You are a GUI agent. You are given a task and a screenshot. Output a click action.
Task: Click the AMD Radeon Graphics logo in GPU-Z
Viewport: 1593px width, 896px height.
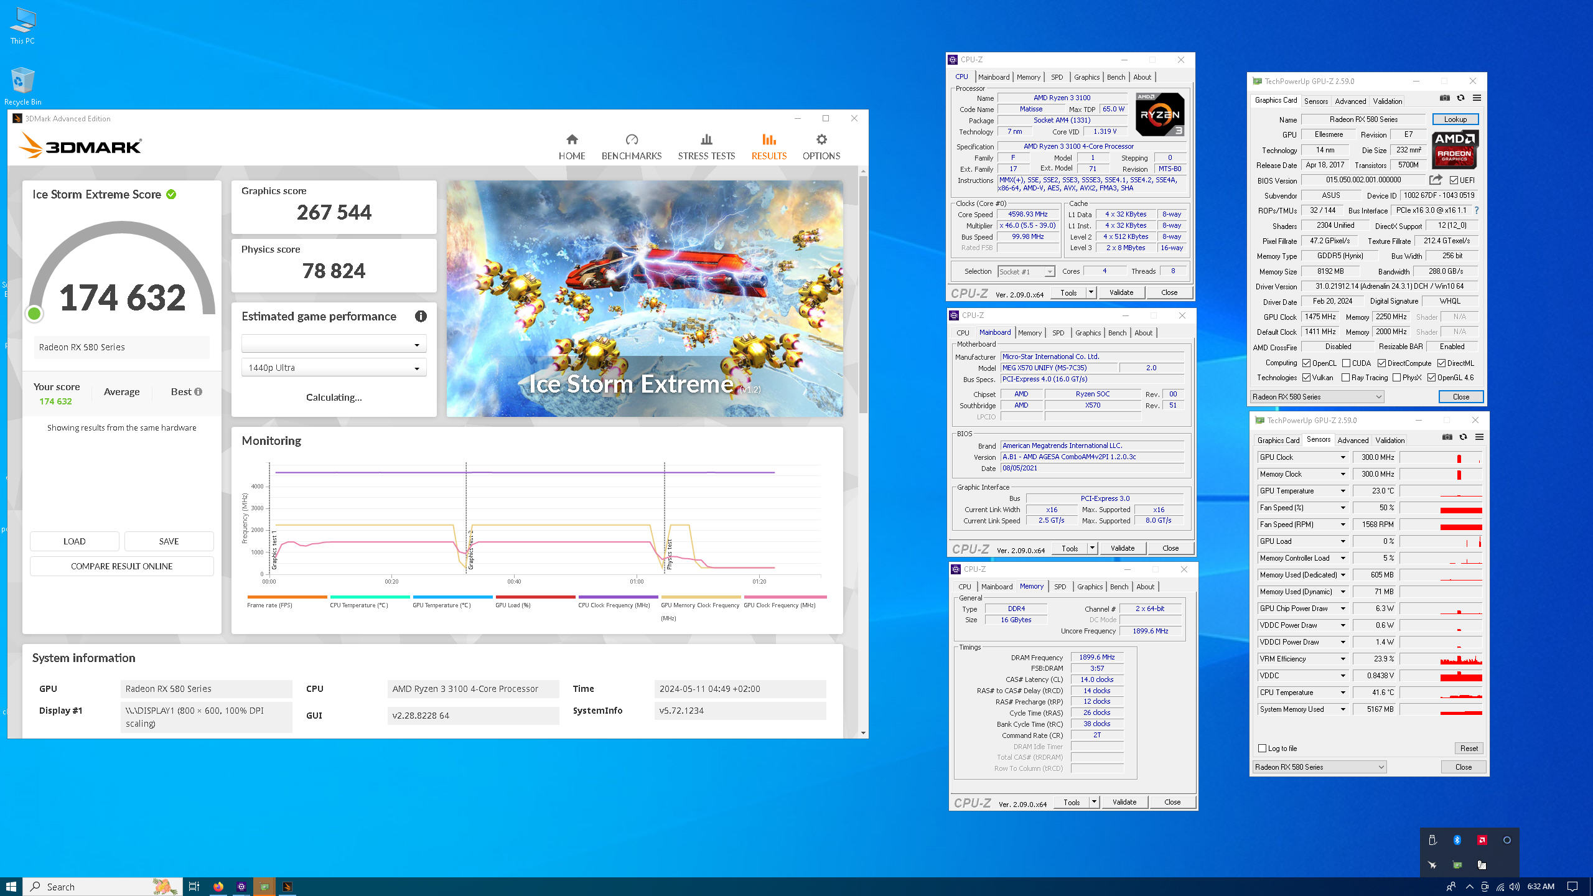pos(1454,149)
